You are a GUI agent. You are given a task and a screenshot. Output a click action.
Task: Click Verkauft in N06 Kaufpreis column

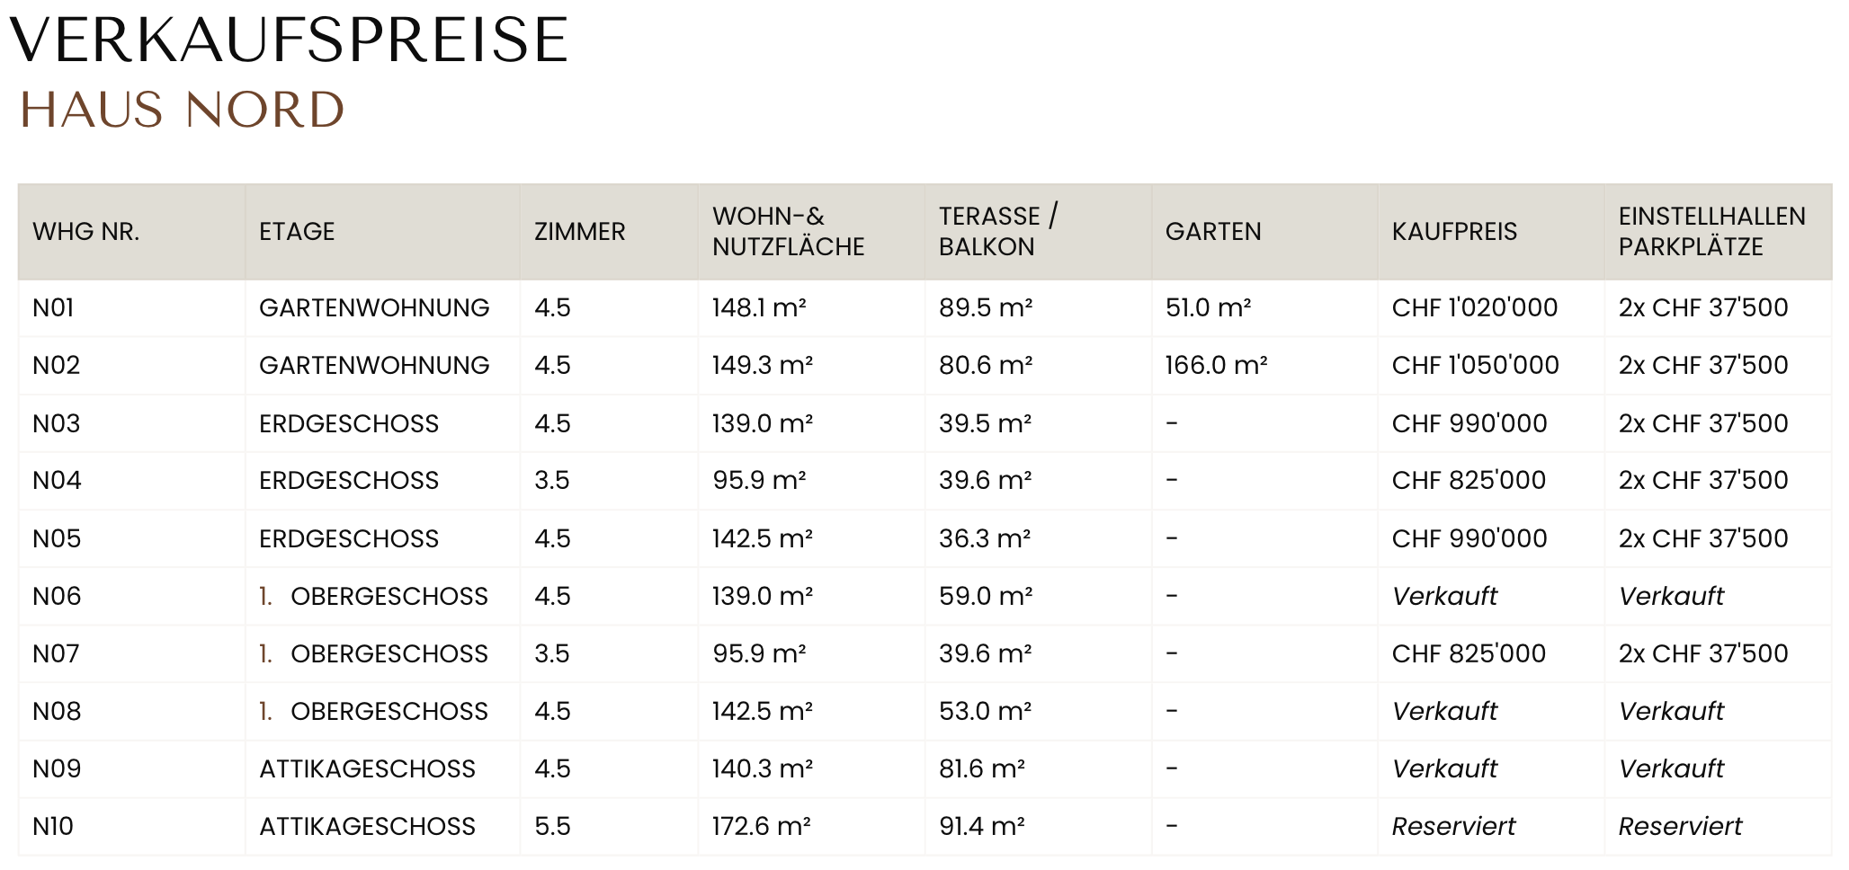point(1444,596)
